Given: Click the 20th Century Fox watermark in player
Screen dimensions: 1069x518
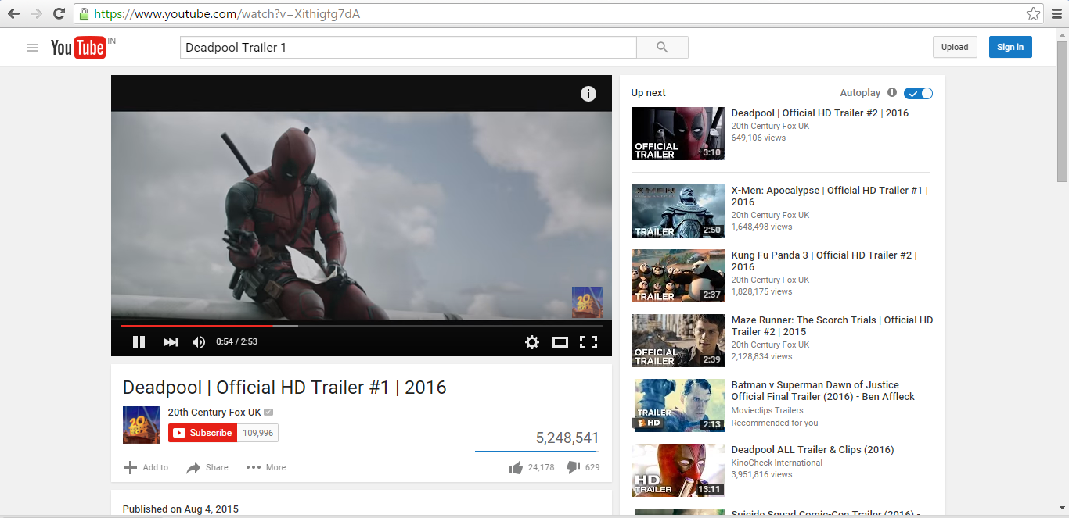Looking at the screenshot, I should (x=587, y=302).
